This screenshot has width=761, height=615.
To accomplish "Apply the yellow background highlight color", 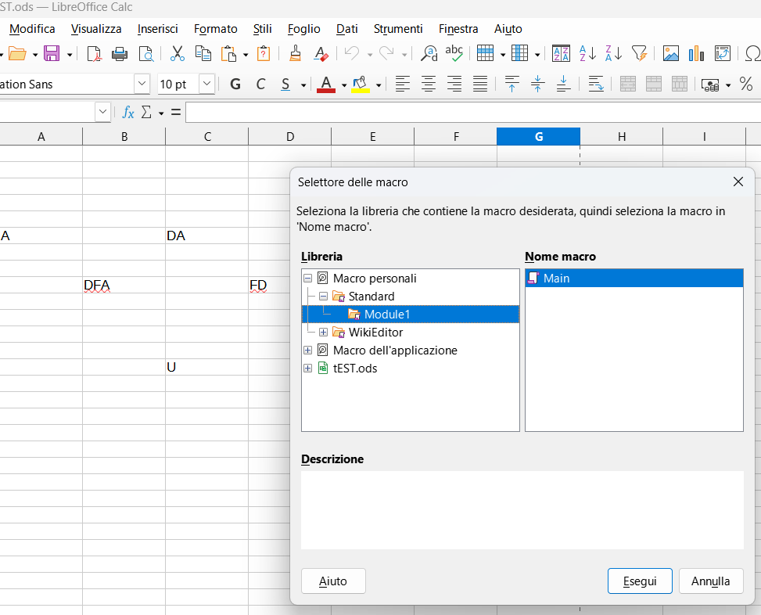I will pos(361,85).
